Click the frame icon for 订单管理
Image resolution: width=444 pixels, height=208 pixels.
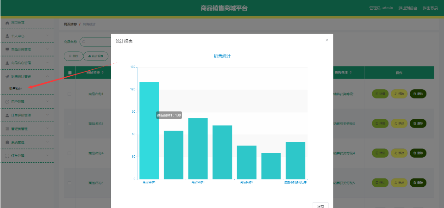[7, 156]
